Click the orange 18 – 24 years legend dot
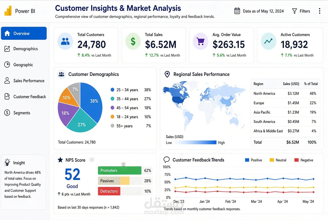The width and height of the screenshot is (328, 220). [x=112, y=117]
